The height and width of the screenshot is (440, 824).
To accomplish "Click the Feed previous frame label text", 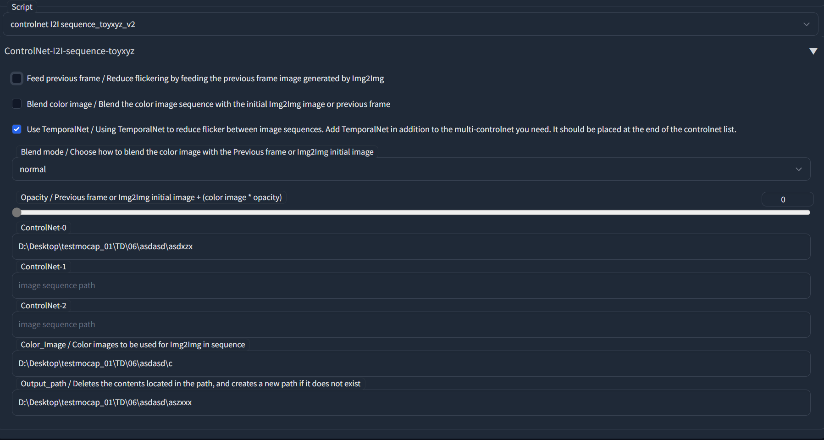I will click(x=205, y=78).
